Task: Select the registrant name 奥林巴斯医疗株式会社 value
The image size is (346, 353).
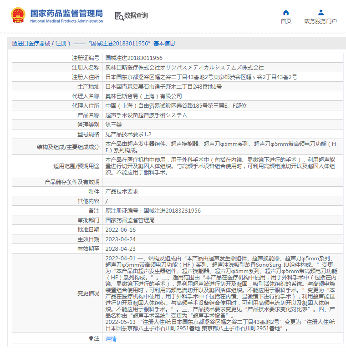Action: (x=184, y=68)
